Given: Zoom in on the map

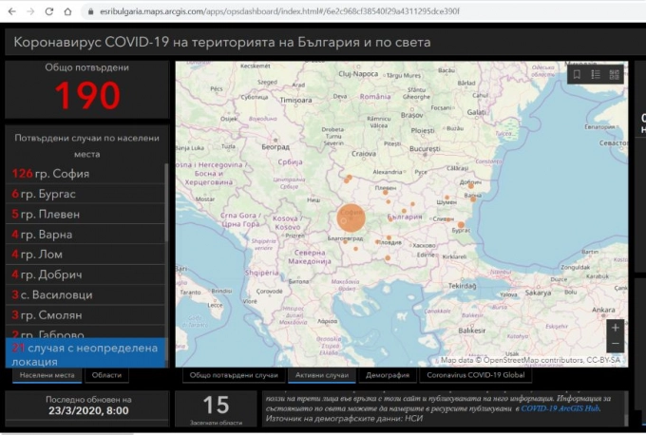Looking at the screenshot, I should (616, 328).
